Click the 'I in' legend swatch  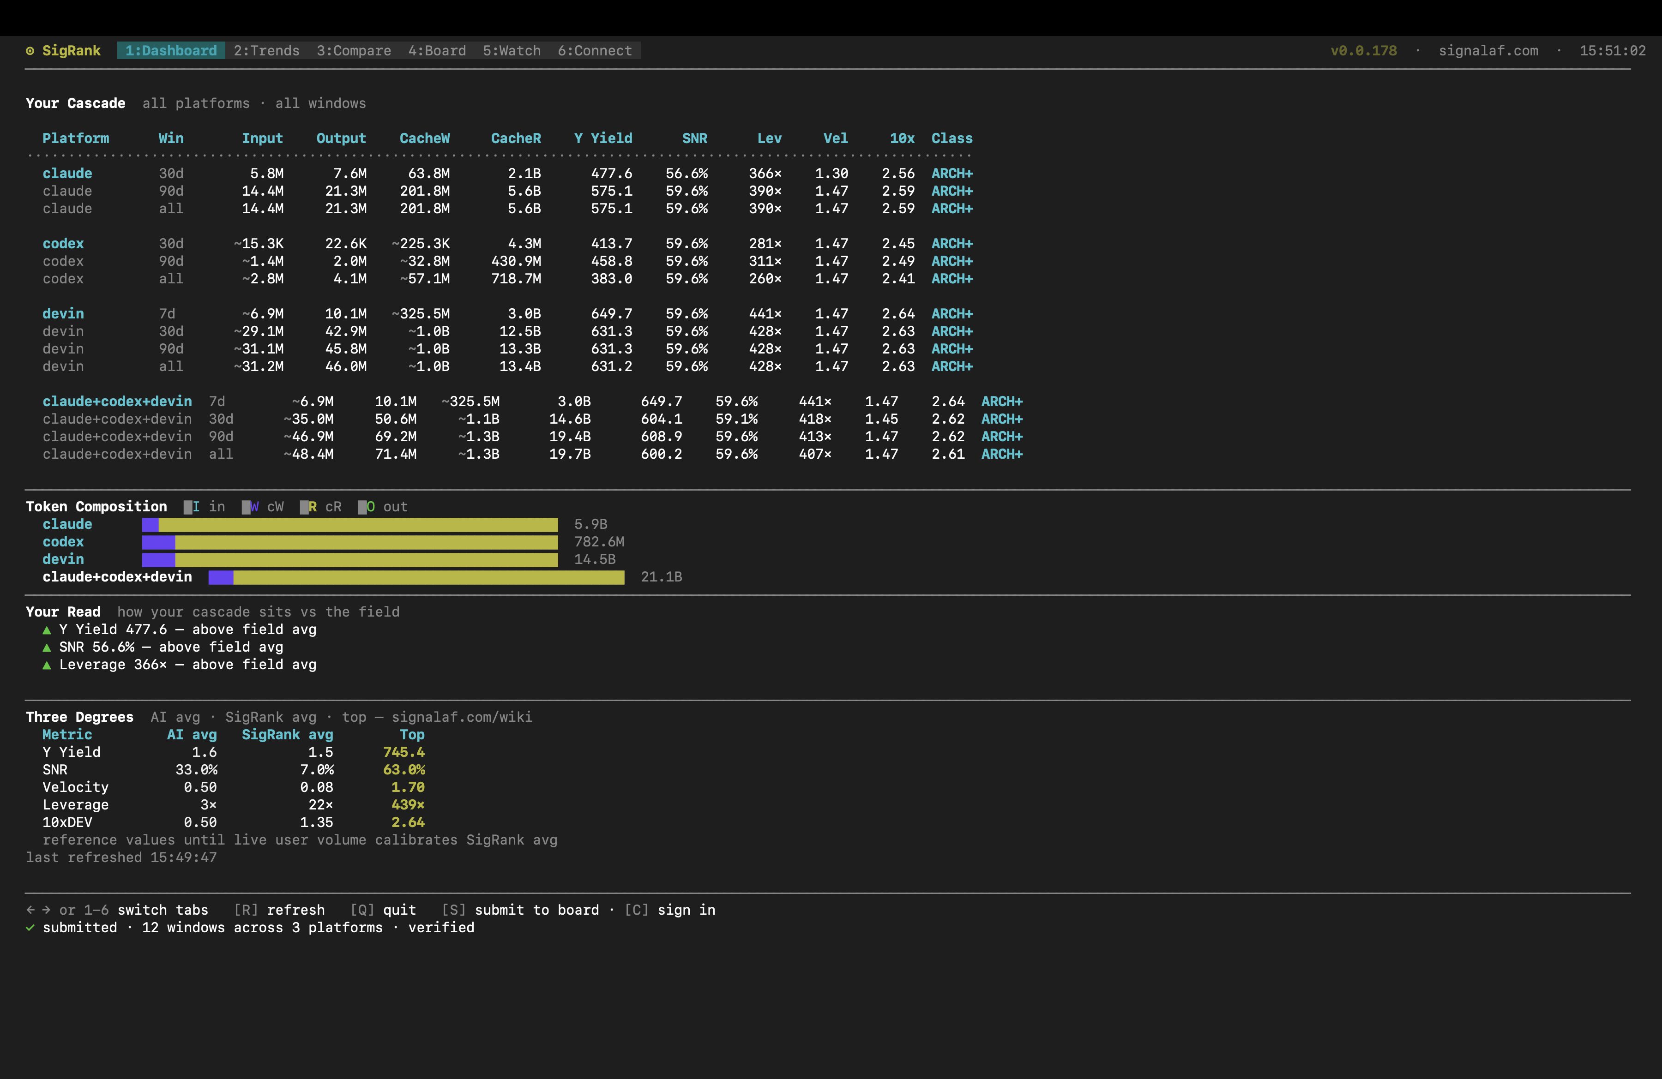click(x=188, y=507)
